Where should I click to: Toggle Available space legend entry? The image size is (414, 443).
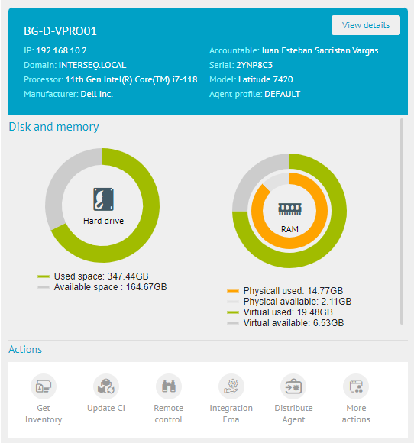tap(102, 286)
